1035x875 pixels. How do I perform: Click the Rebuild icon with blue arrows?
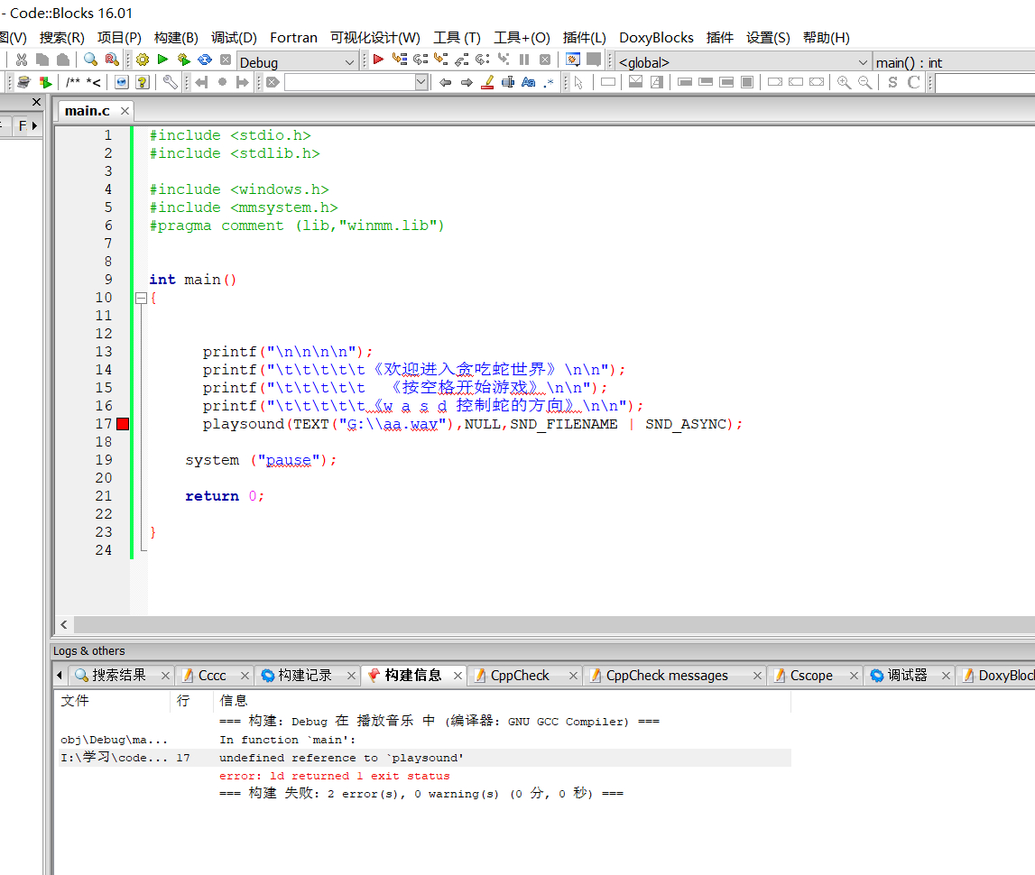(205, 60)
